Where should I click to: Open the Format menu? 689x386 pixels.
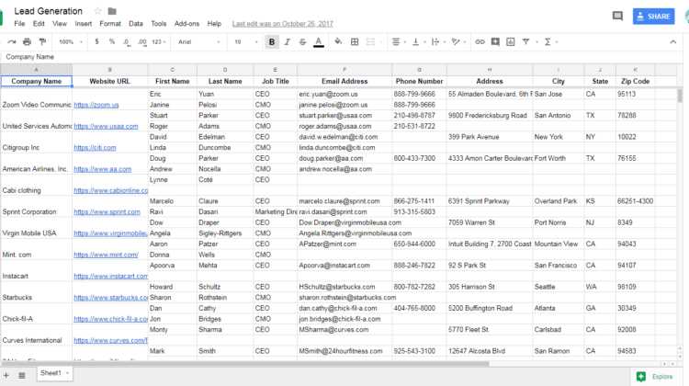pyautogui.click(x=110, y=24)
